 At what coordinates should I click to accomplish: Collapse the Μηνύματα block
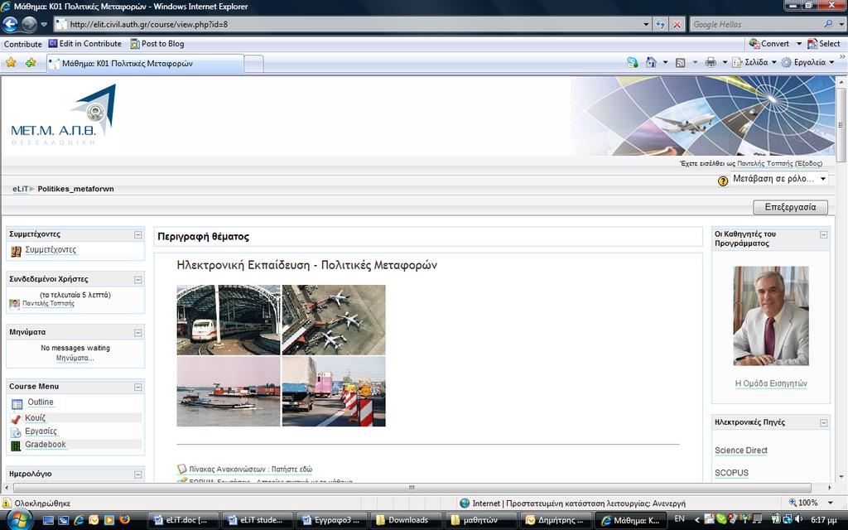(x=138, y=333)
